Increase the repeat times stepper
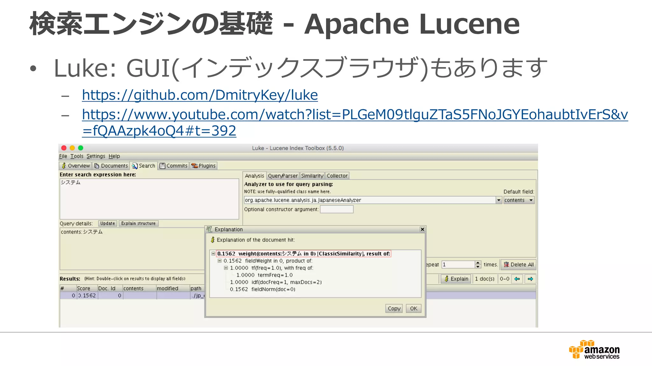The image size is (652, 366). point(478,263)
